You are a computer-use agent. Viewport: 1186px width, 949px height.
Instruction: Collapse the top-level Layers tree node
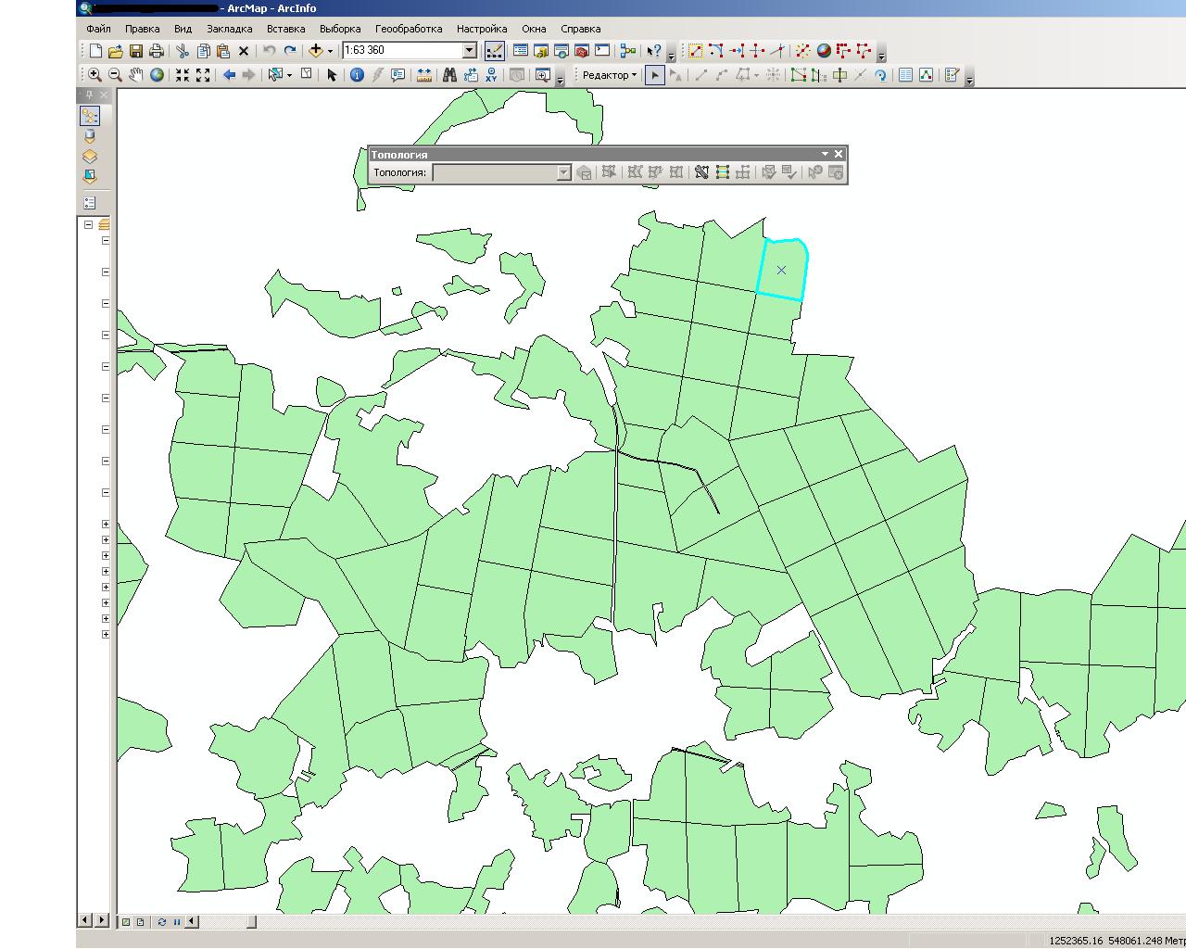(89, 224)
